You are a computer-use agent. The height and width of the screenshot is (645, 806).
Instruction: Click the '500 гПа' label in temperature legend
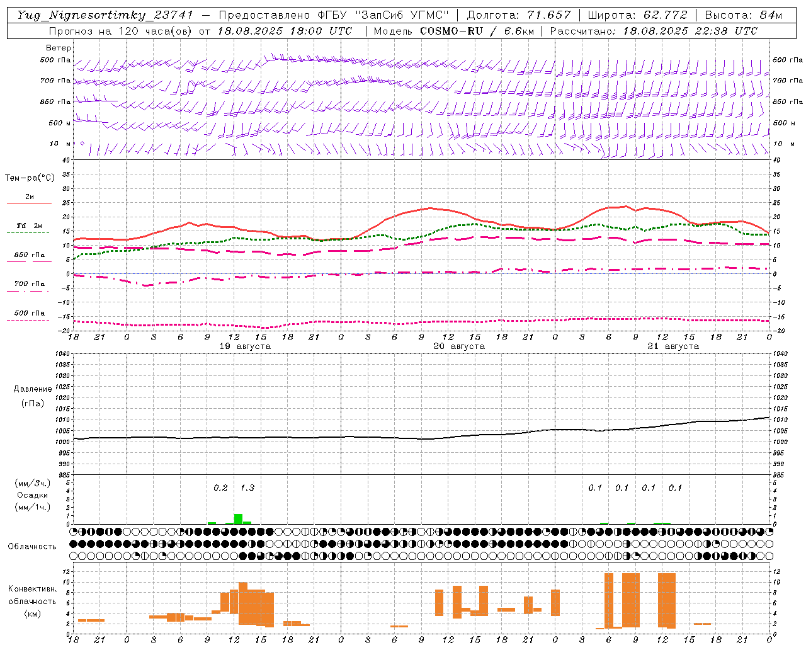30,313
